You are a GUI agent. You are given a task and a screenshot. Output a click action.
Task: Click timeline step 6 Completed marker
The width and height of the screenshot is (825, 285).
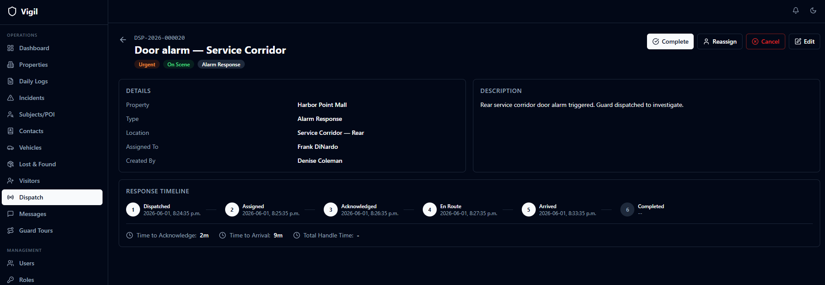[627, 209]
